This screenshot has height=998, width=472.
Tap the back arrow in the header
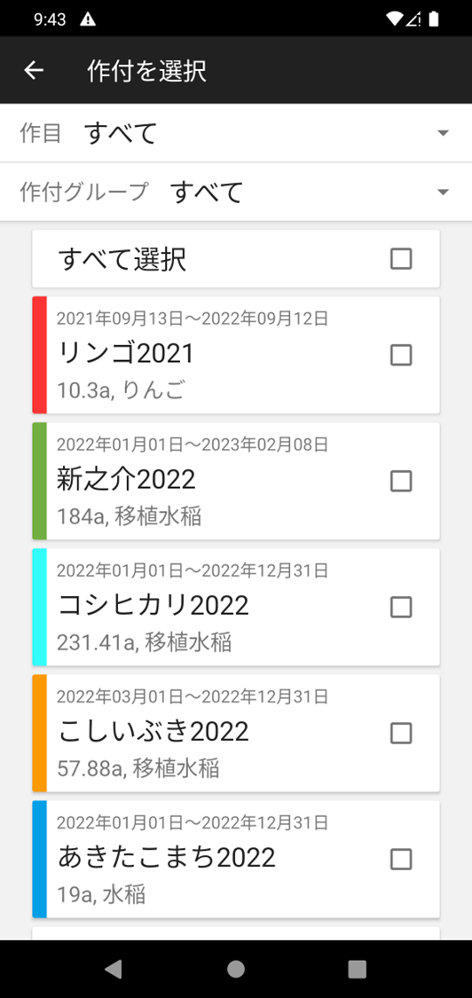click(34, 70)
